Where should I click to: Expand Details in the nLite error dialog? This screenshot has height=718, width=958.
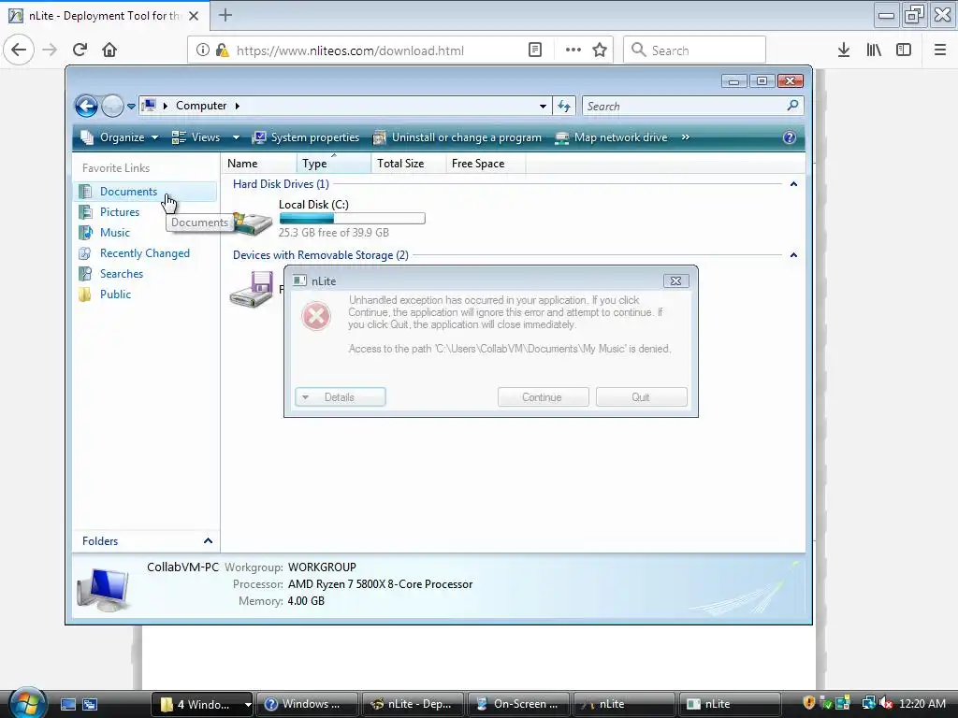click(341, 396)
